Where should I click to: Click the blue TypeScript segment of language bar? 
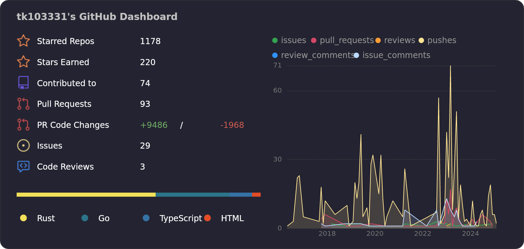point(241,195)
